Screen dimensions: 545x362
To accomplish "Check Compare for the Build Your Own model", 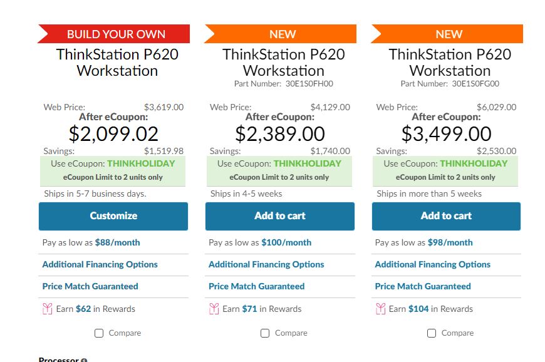I will click(99, 333).
